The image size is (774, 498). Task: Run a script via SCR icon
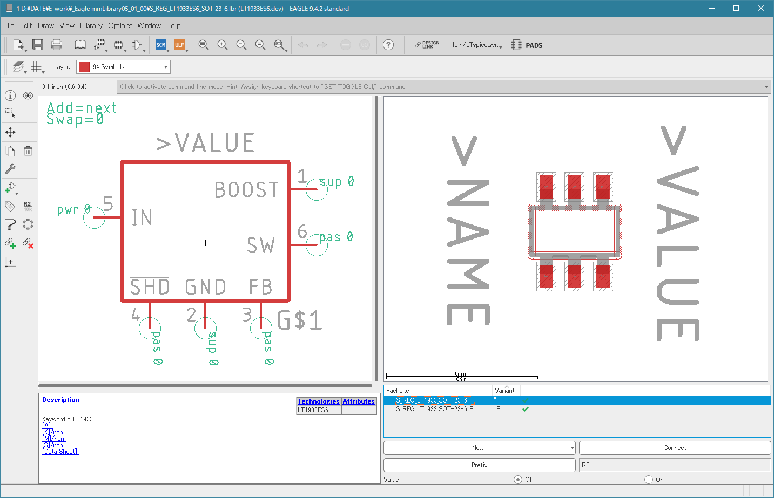pos(161,45)
